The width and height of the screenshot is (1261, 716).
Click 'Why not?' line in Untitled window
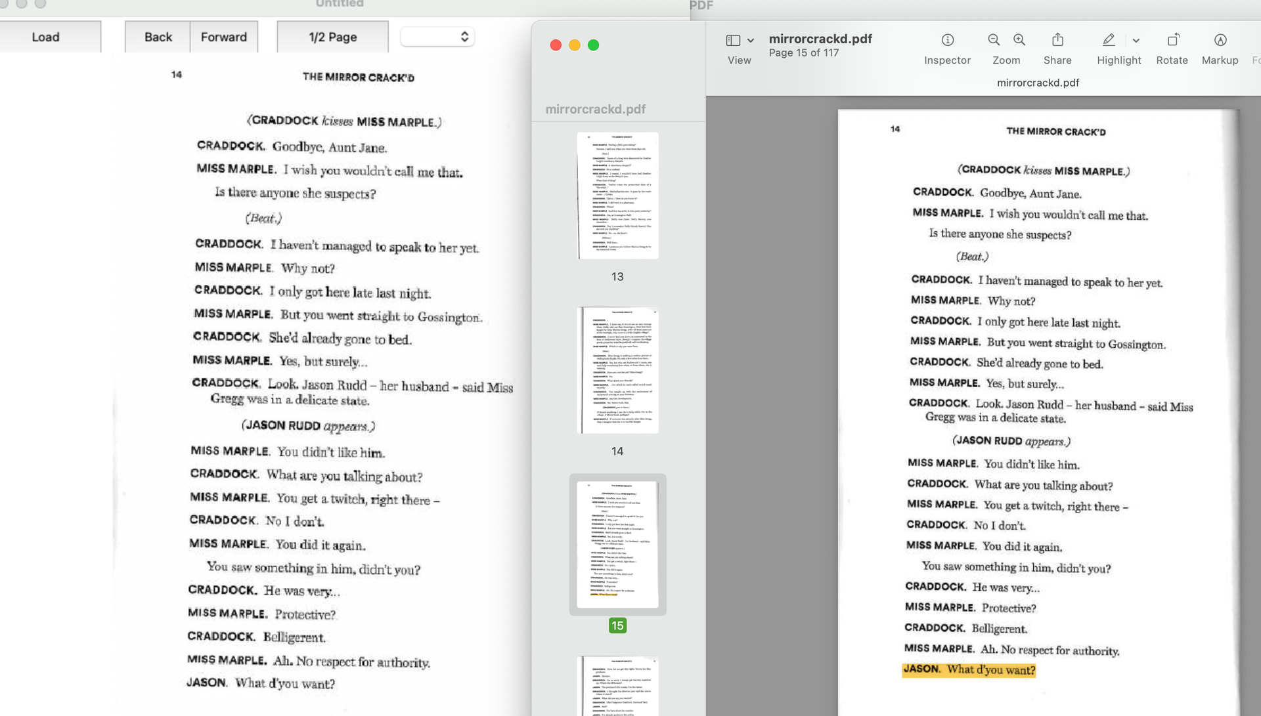click(x=308, y=268)
